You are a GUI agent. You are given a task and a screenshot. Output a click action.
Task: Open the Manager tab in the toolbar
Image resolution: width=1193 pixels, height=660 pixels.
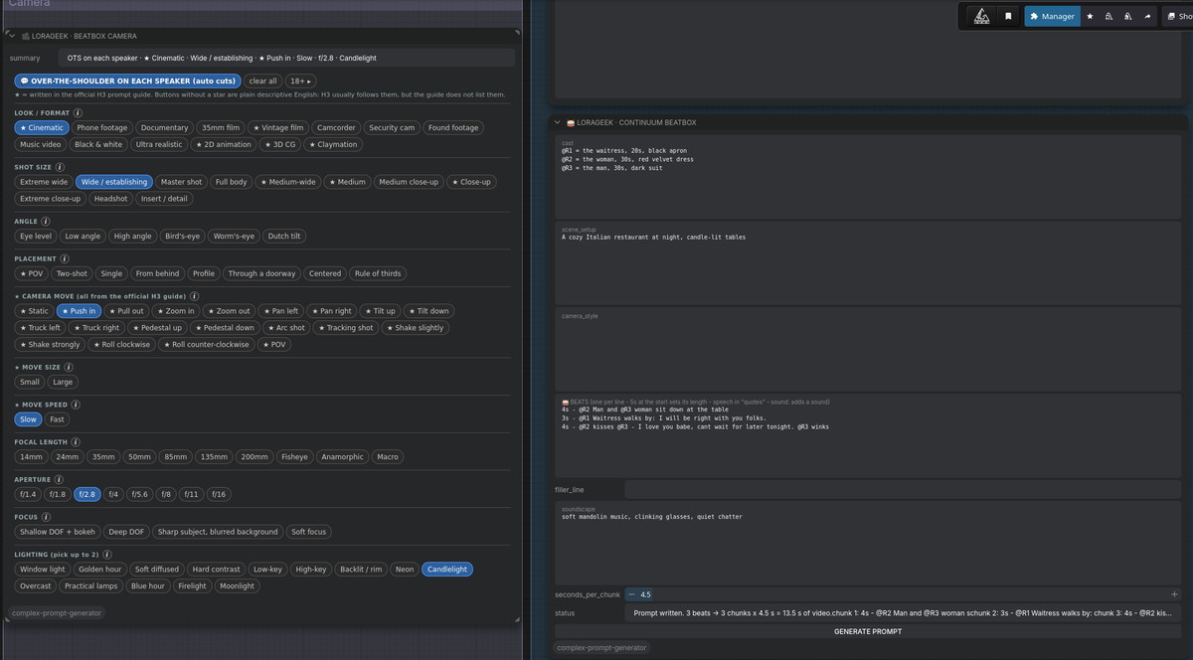(x=1053, y=16)
